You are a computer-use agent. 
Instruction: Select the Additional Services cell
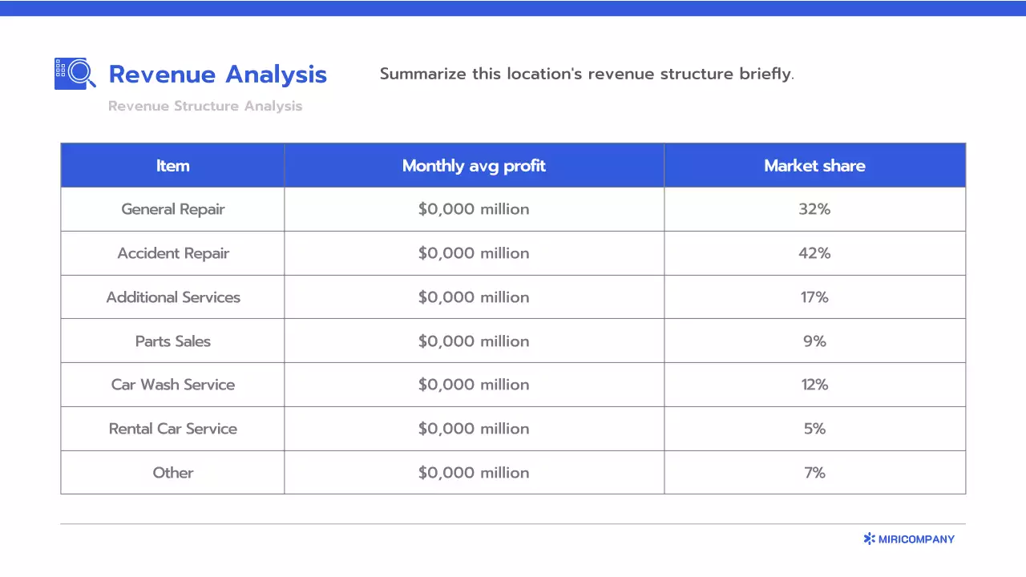point(172,297)
